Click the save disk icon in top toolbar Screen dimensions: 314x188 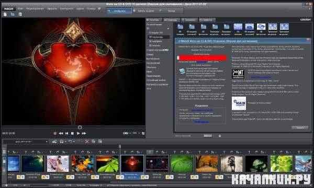20,14
